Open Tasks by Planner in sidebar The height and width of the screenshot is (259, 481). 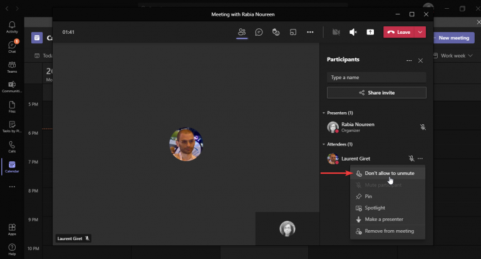point(12,127)
